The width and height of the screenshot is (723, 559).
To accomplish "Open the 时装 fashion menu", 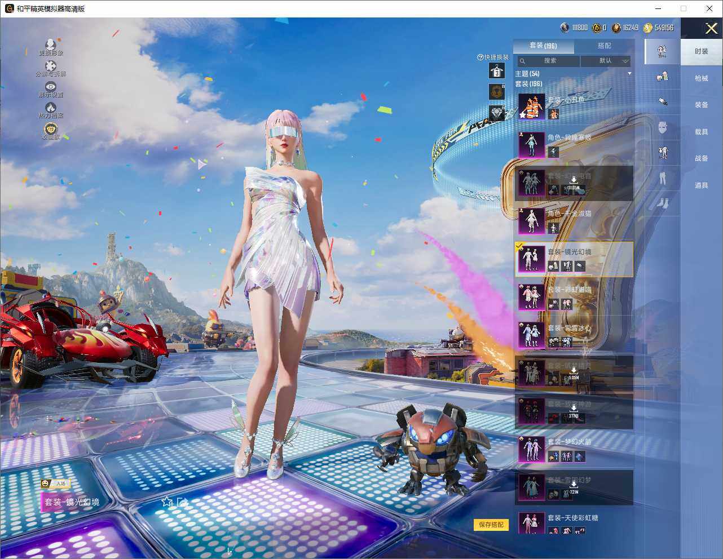I will pyautogui.click(x=701, y=51).
